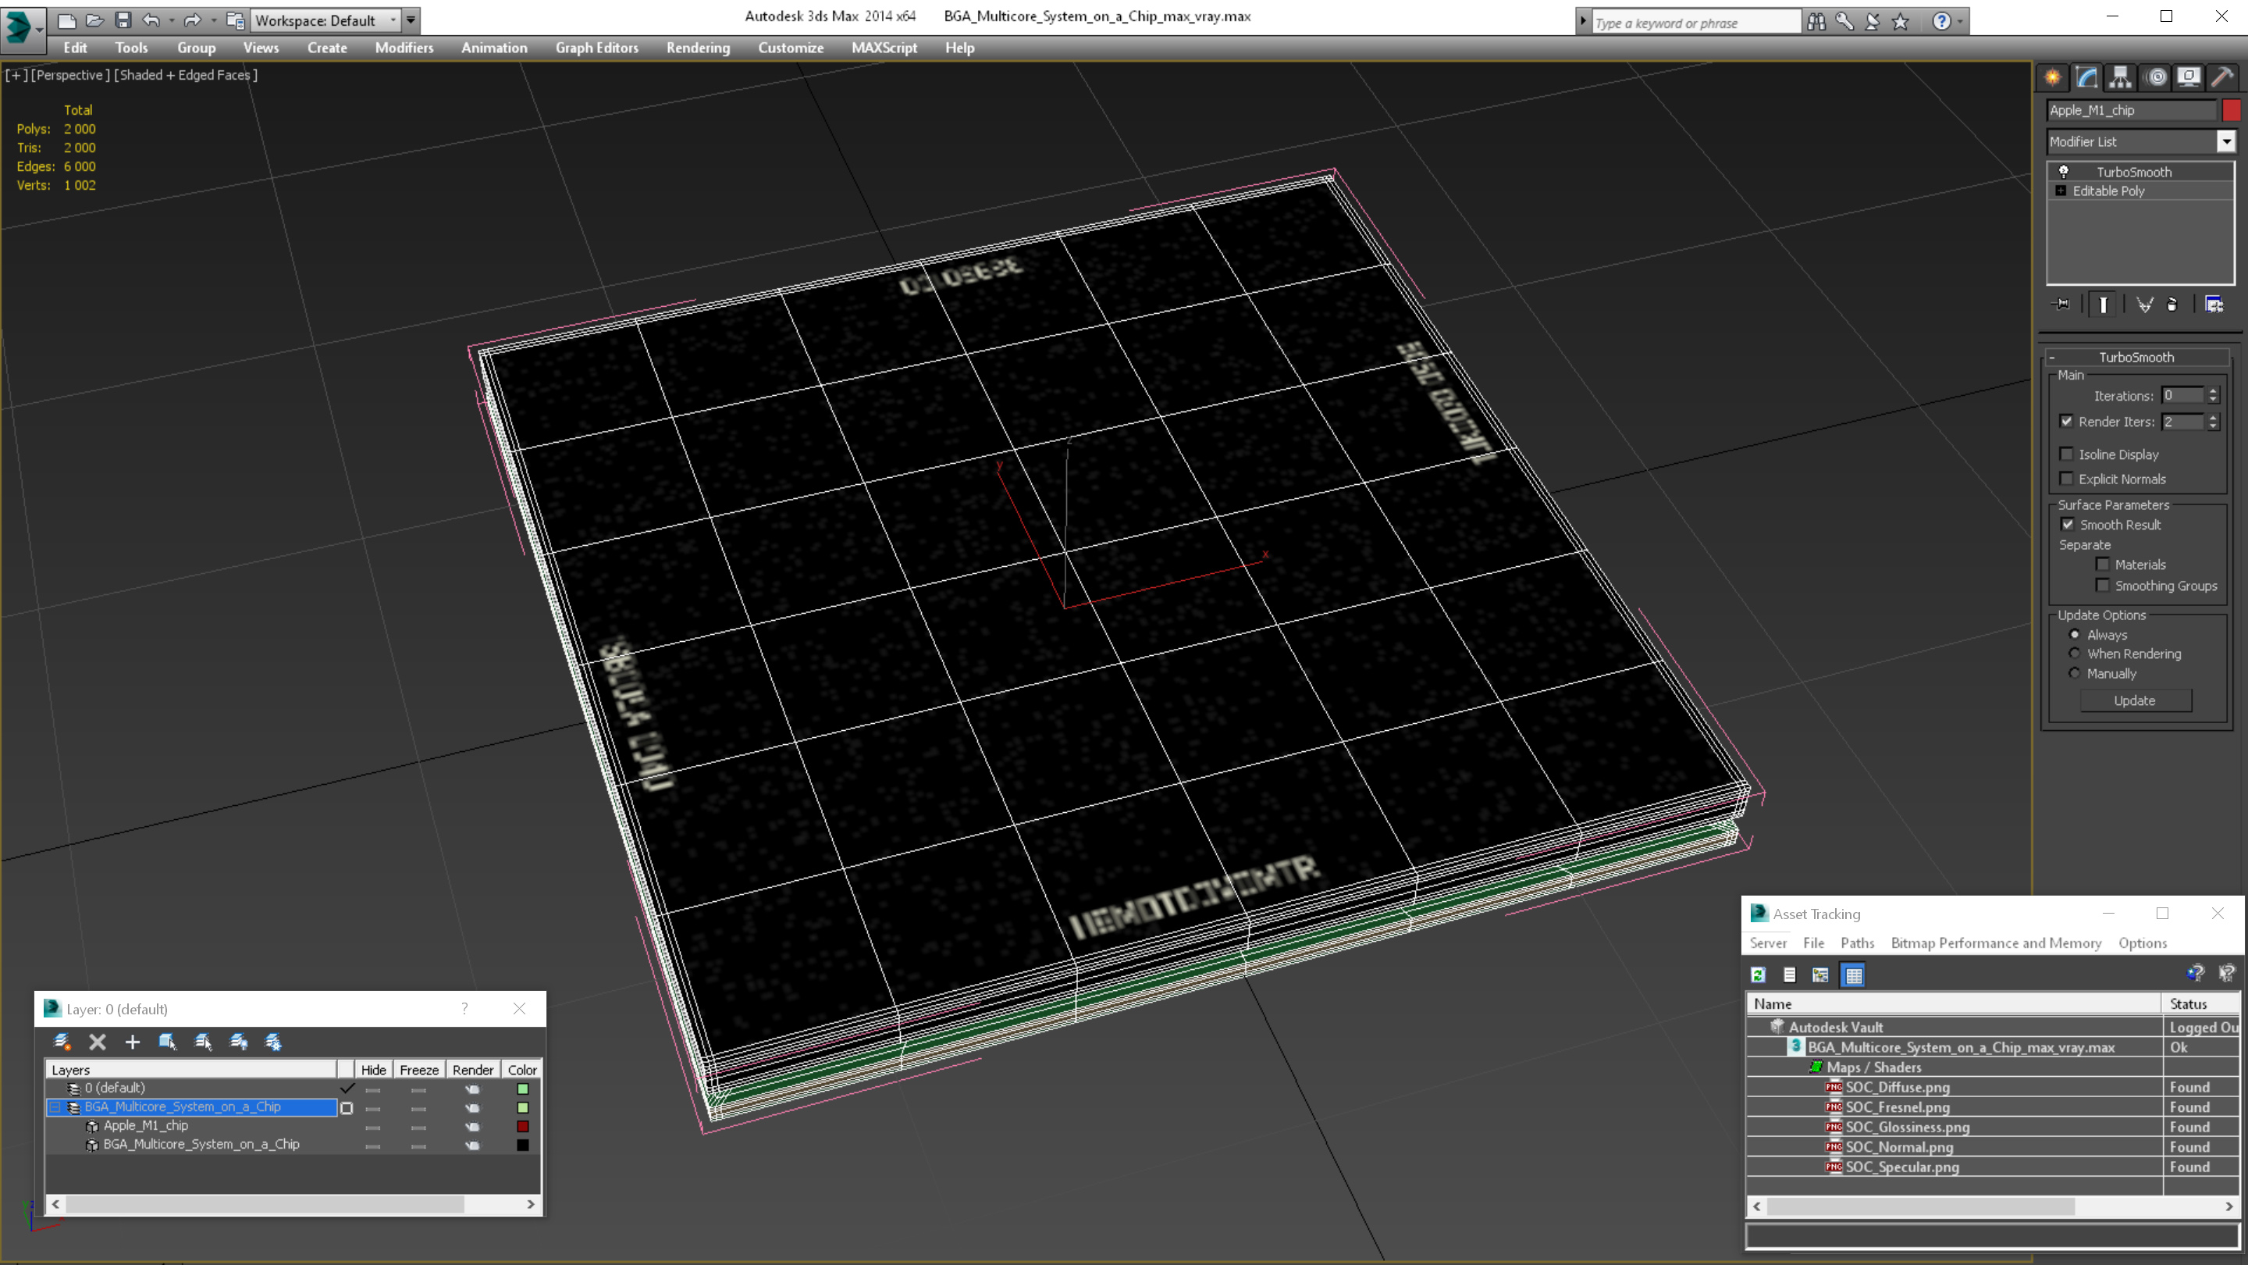Open the Rendering menu
Image resolution: width=2248 pixels, height=1265 pixels.
click(698, 48)
